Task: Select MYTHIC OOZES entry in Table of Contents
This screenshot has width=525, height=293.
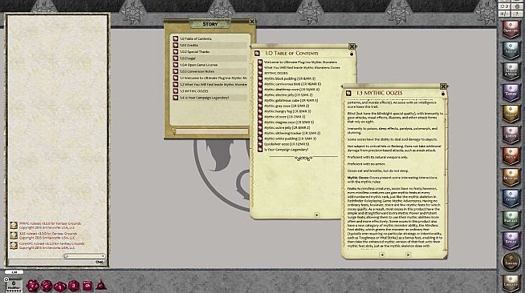Action: click(x=276, y=73)
